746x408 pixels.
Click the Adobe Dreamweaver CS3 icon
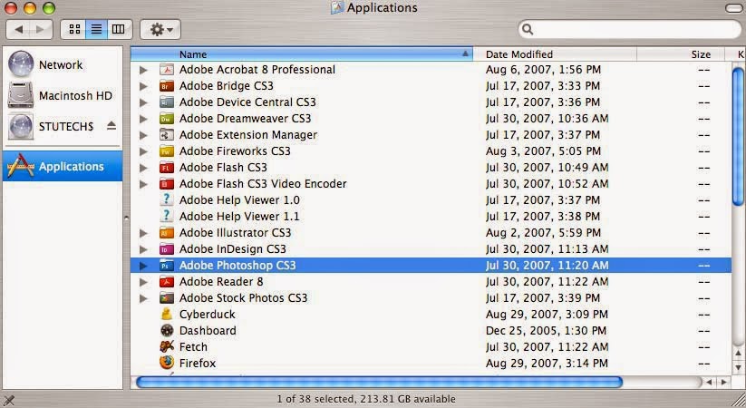(167, 119)
